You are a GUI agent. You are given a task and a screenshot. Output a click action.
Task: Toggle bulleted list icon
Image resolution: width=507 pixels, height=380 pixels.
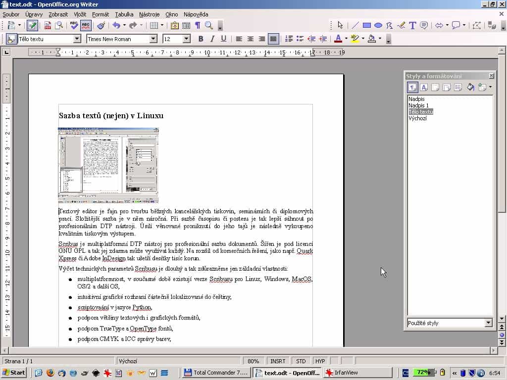coord(300,39)
